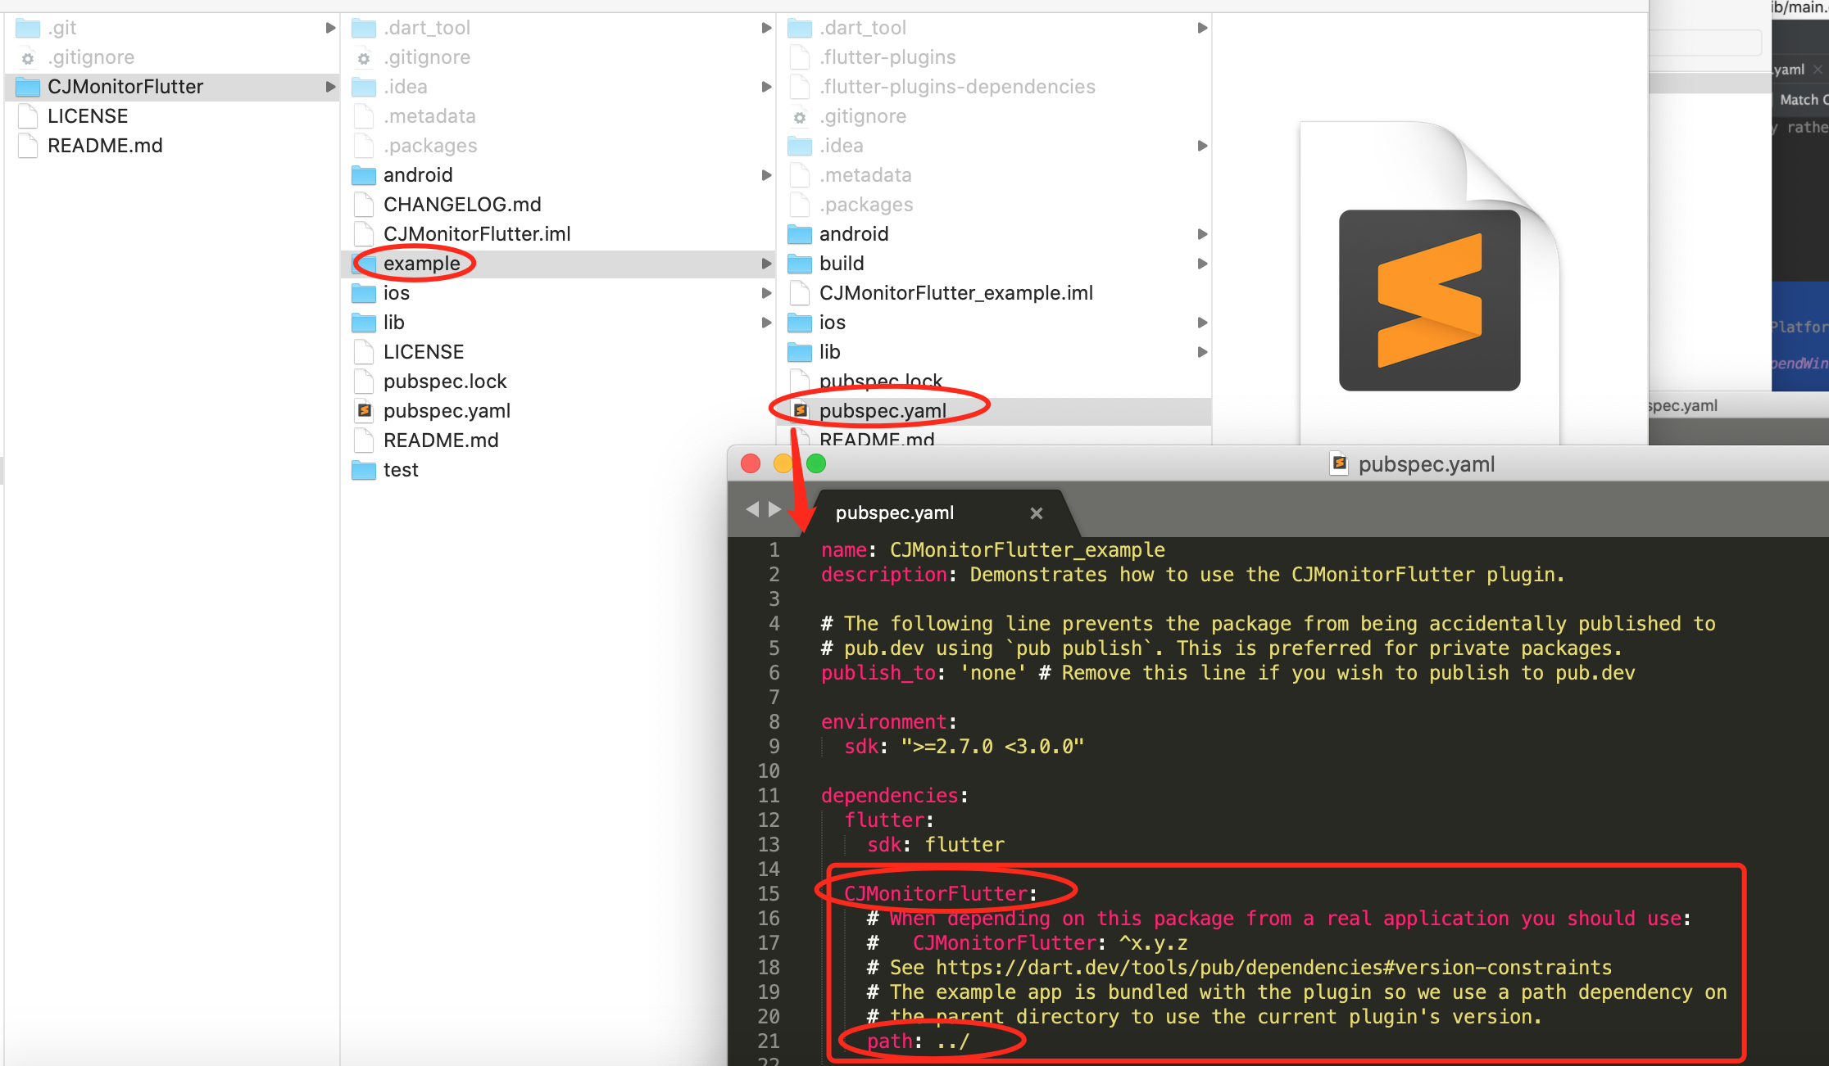Click the 'environment' key on line 8
Viewport: 1829px width, 1066px height.
pyautogui.click(x=884, y=722)
